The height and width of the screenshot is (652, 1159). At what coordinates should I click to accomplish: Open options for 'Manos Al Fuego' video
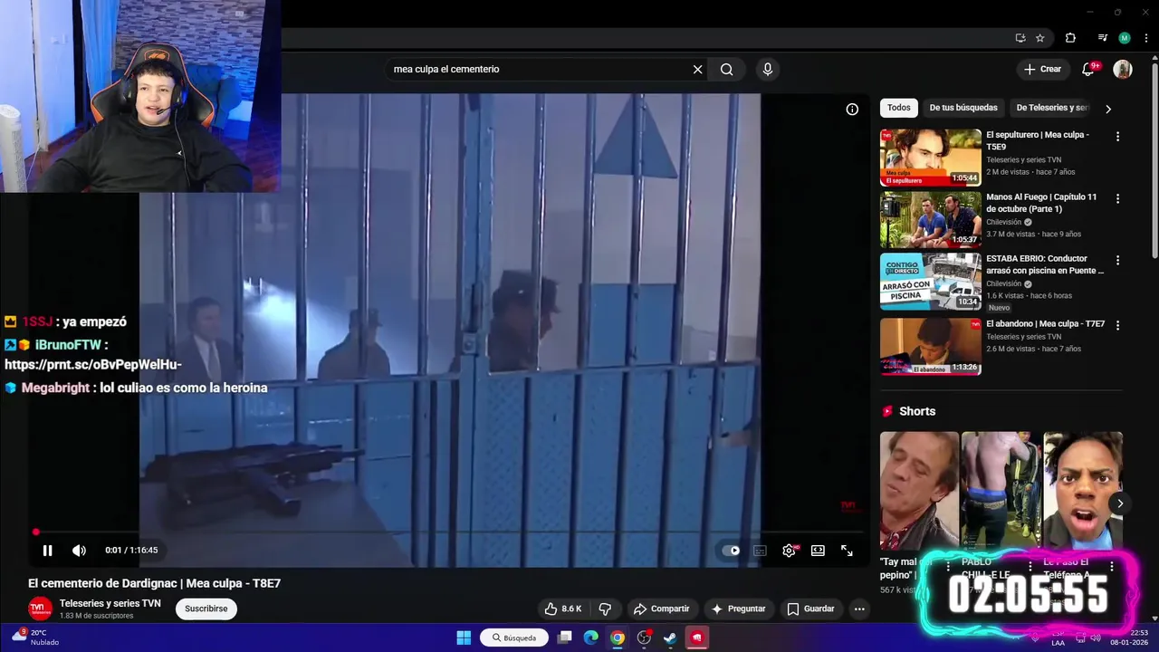[x=1117, y=198]
